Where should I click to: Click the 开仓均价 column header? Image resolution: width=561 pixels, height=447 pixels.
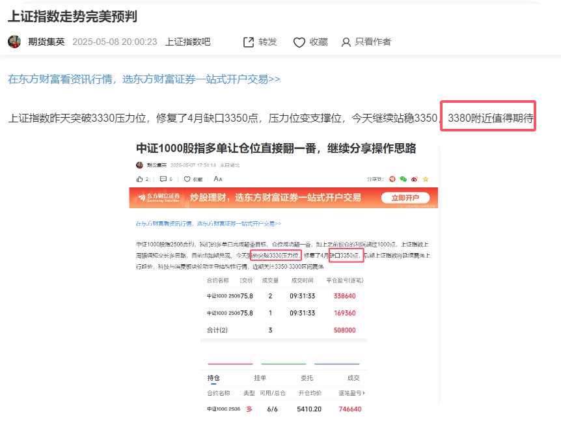[x=310, y=393]
